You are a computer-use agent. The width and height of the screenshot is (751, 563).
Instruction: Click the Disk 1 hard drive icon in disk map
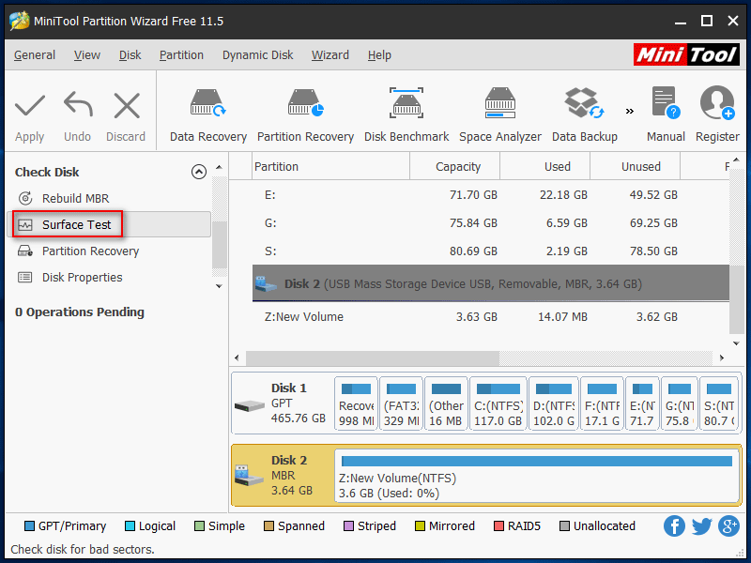(x=250, y=406)
